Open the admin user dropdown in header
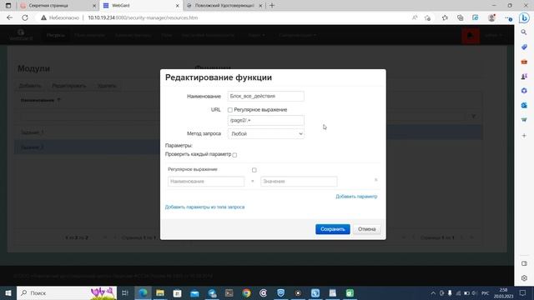 [493, 35]
